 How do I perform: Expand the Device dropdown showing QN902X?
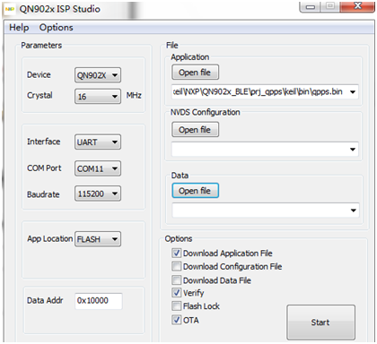pos(98,75)
